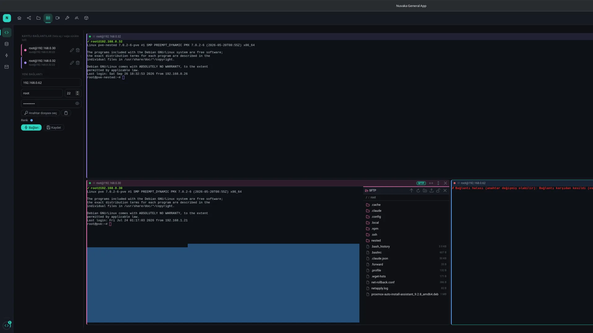Select the .profile file

point(406,270)
